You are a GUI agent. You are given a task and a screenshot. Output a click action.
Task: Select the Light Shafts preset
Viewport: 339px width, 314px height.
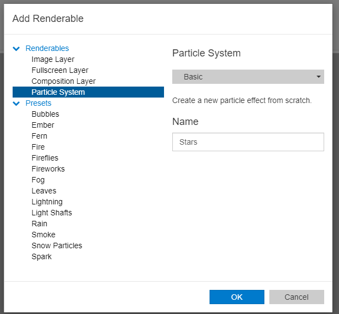point(52,213)
